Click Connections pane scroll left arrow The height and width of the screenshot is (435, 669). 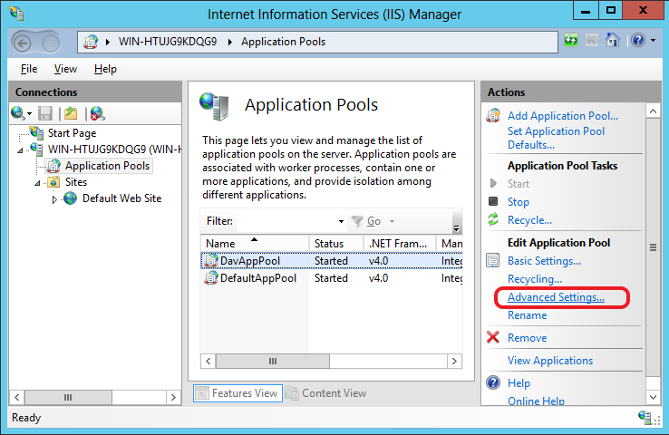(x=16, y=398)
